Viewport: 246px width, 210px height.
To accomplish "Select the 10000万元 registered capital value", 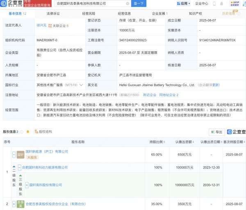I will [x=127, y=30].
